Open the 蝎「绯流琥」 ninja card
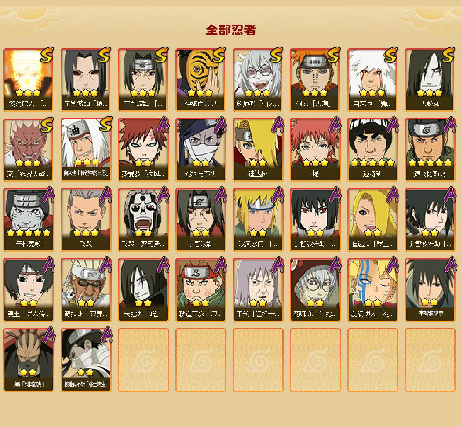 (28, 360)
